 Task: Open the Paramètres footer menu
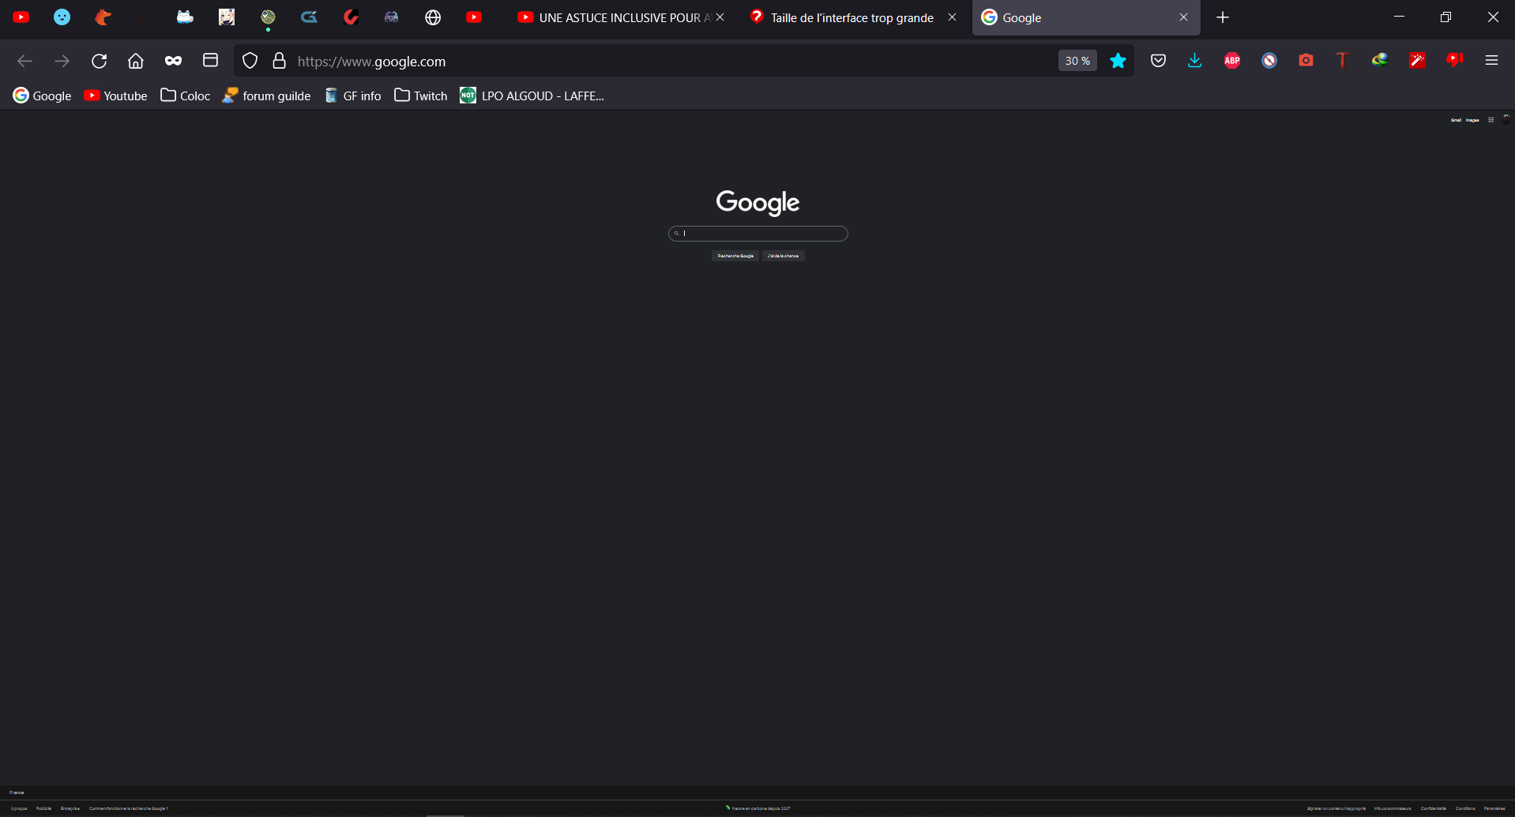pyautogui.click(x=1494, y=808)
